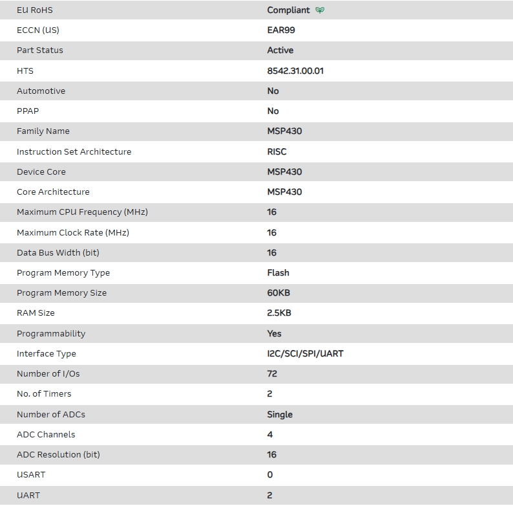
Task: Click the 60KB Program Memory Size value
Action: [278, 293]
